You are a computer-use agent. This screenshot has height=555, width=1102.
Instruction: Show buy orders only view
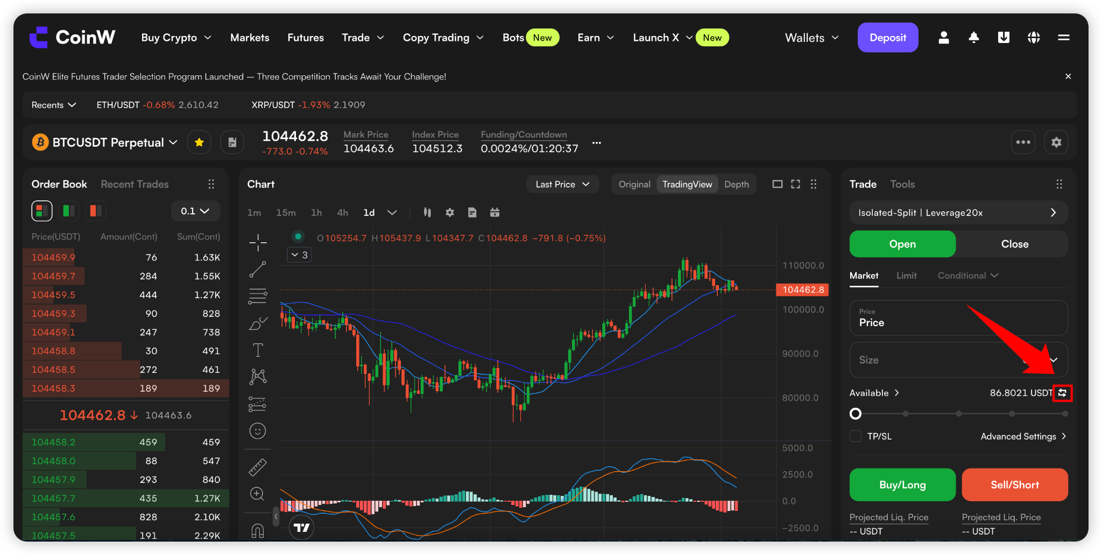tap(69, 211)
